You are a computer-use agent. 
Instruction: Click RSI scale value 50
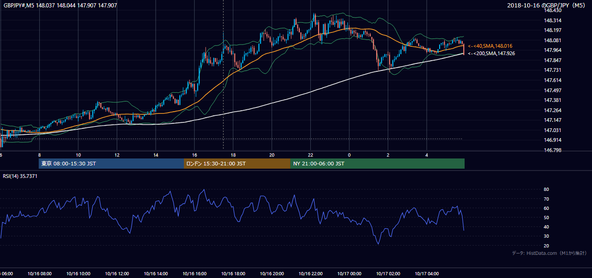point(546,217)
